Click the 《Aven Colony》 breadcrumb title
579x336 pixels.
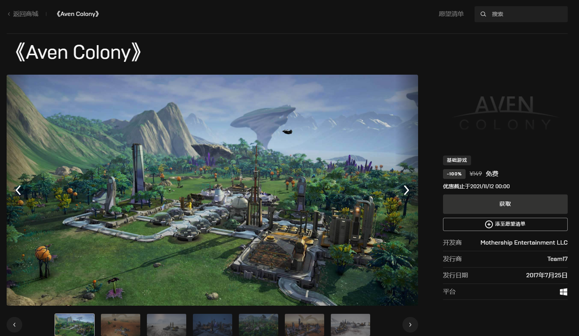[x=78, y=14]
